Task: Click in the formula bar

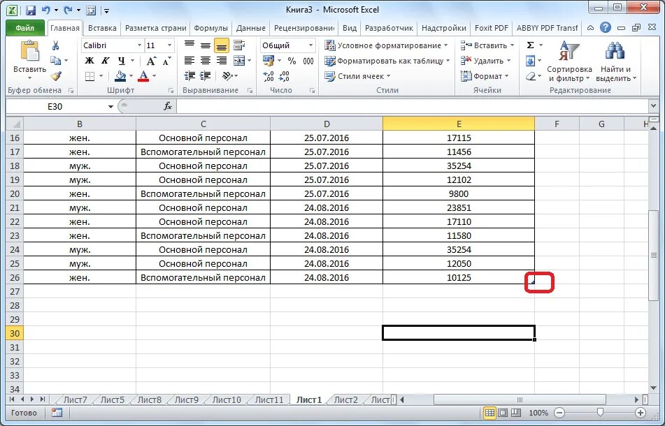Action: [x=411, y=106]
